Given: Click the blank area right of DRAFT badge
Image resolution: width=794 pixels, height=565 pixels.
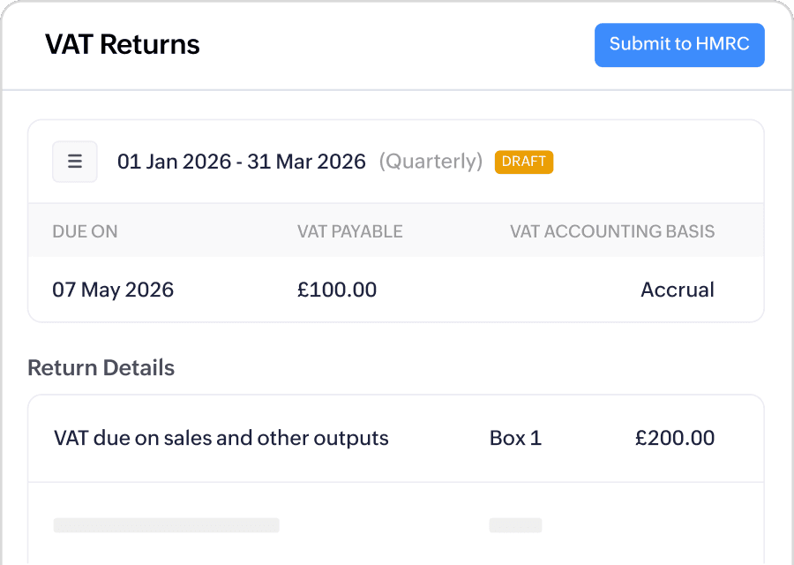Looking at the screenshot, I should click(658, 162).
